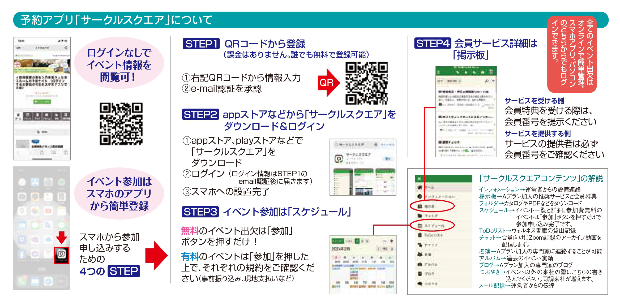This screenshot has height=306, width=620.
Task: Click the イベント参加はスマホのアプリから簡単登録 bubble
Action: (x=119, y=194)
